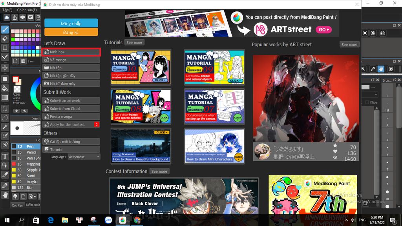This screenshot has width=402, height=226.
Task: Click Mở tệp gần đây
Action: coord(71,76)
